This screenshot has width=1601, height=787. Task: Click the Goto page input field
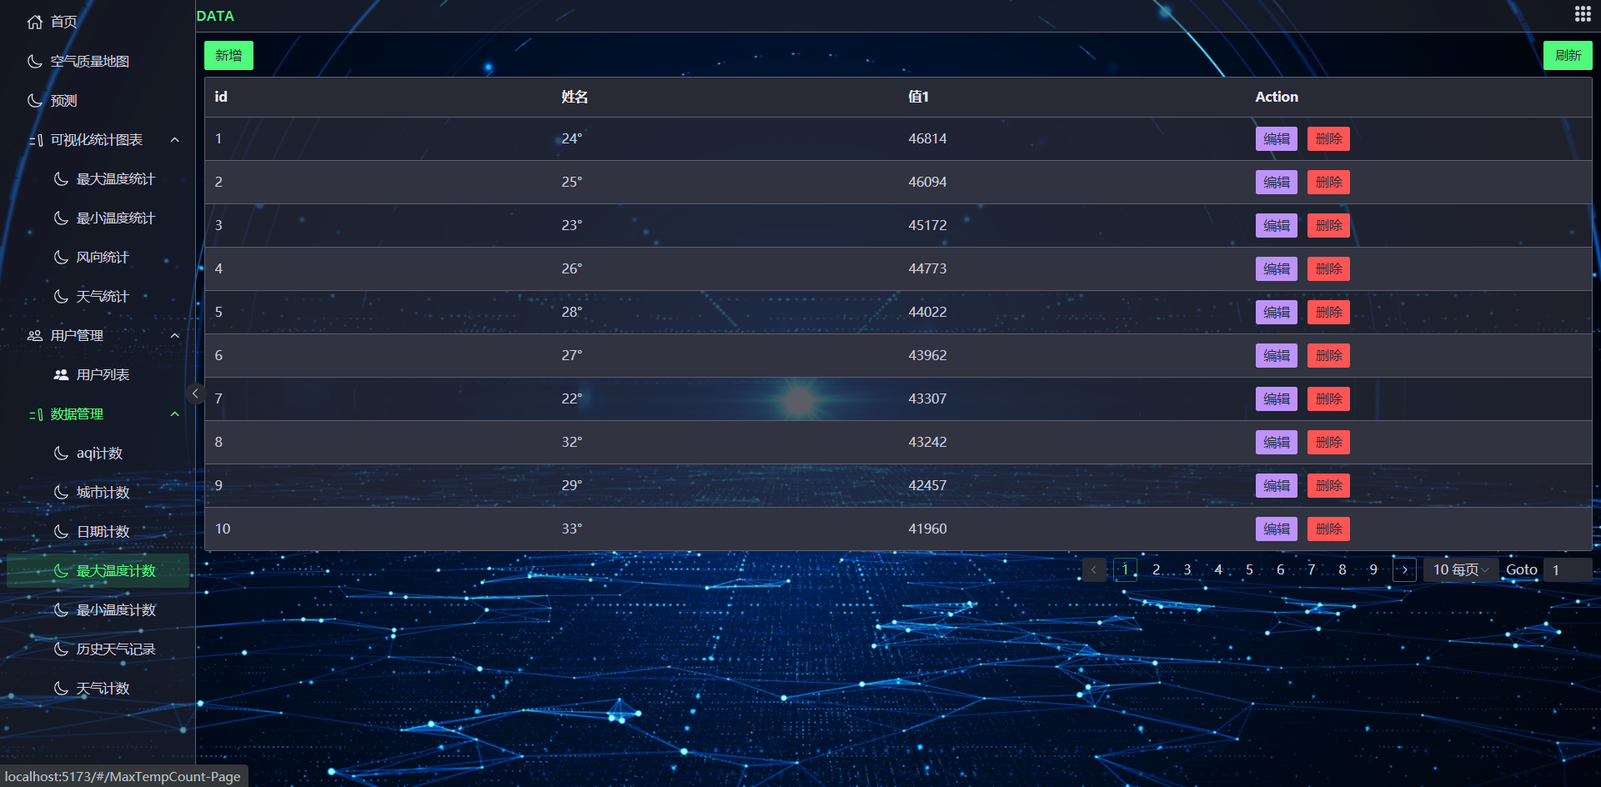[x=1567, y=569]
